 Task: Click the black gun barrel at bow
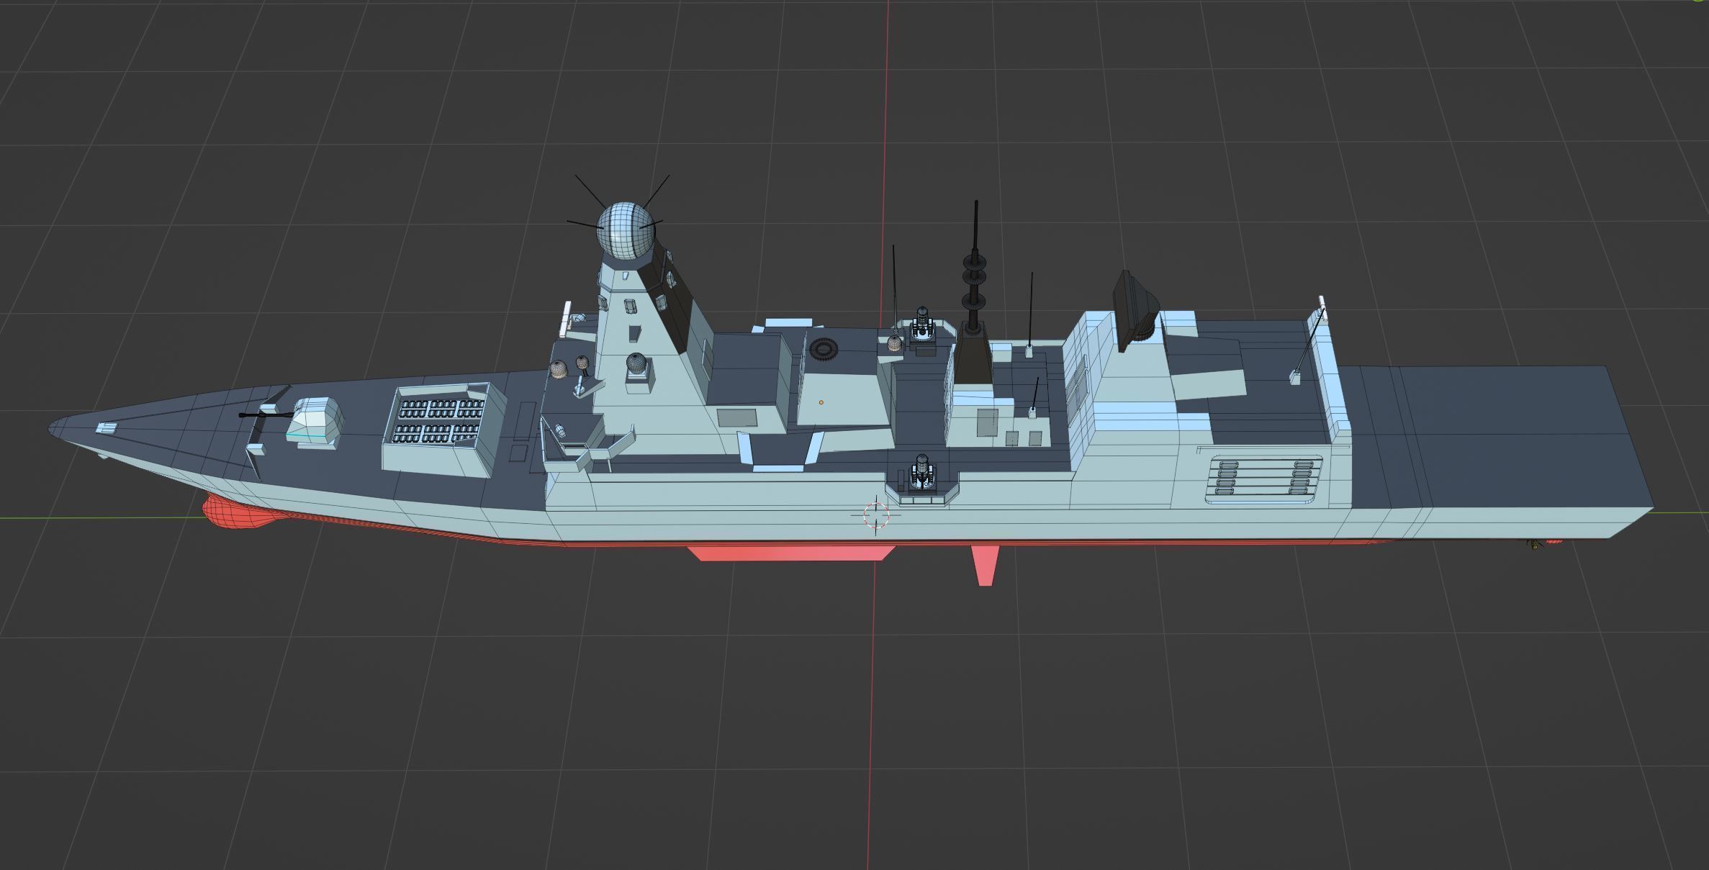(265, 415)
